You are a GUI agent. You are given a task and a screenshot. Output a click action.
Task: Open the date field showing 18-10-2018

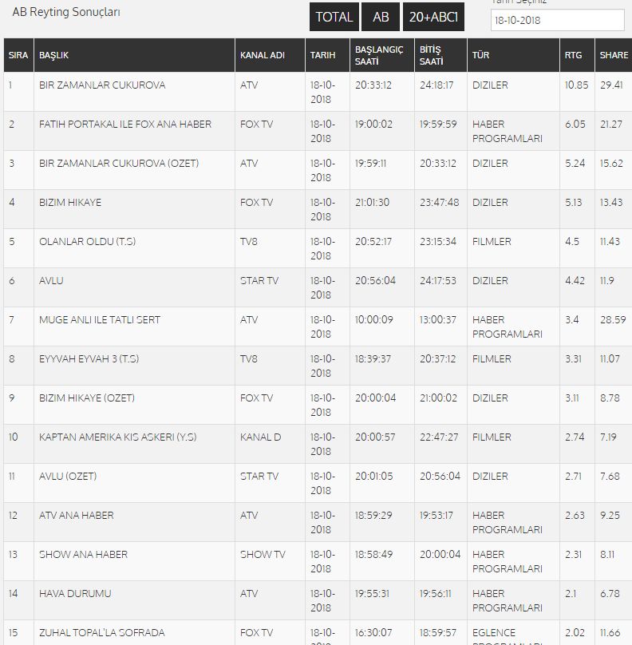pyautogui.click(x=558, y=20)
